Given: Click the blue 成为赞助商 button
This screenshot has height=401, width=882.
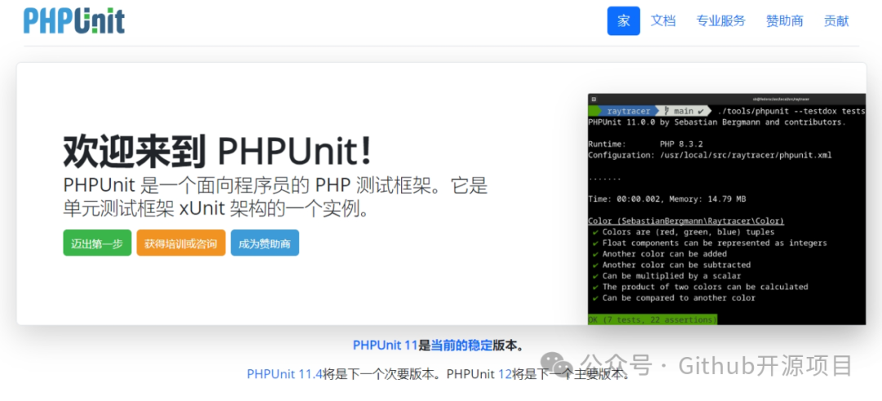Looking at the screenshot, I should 265,243.
